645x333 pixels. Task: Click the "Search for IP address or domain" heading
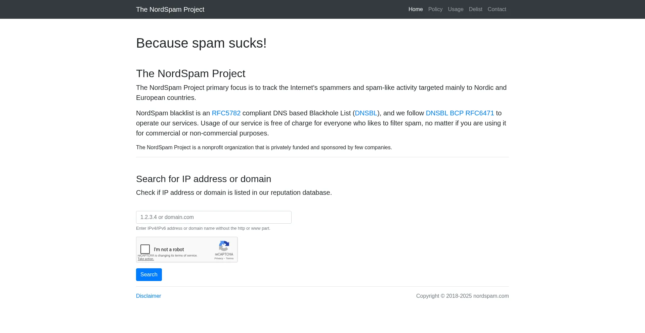204,179
